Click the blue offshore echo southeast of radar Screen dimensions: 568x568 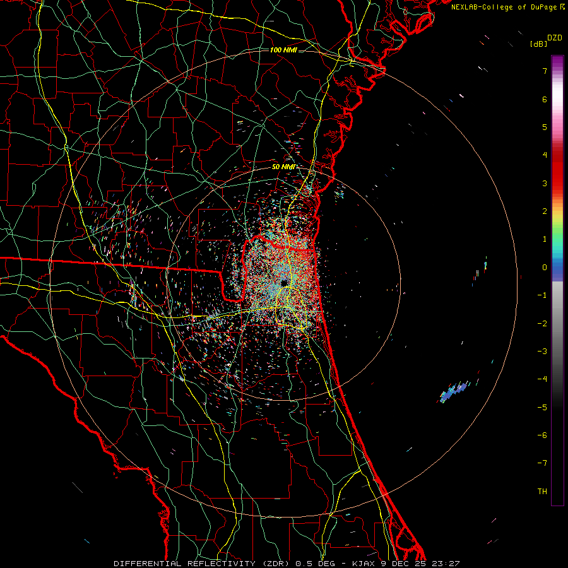pos(454,391)
